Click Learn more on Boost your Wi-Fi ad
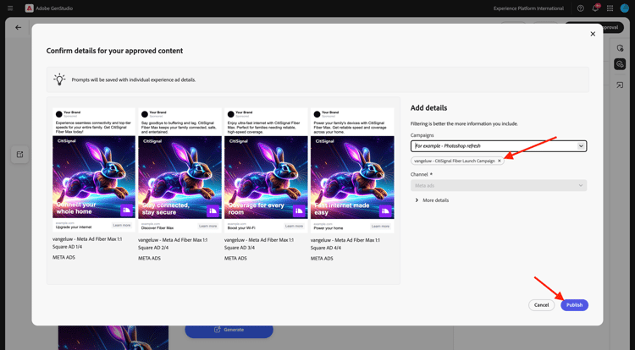Image resolution: width=635 pixels, height=350 pixels. tap(294, 226)
